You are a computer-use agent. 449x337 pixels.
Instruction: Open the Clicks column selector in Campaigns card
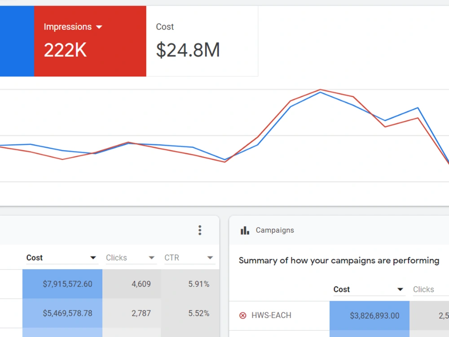click(431, 289)
